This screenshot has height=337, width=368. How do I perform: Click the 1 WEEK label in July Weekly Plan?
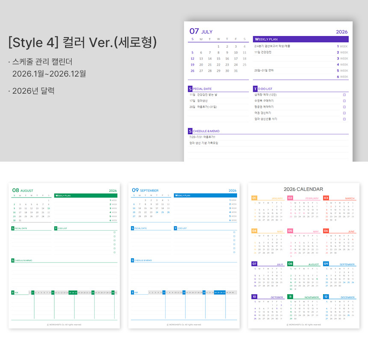342,46
